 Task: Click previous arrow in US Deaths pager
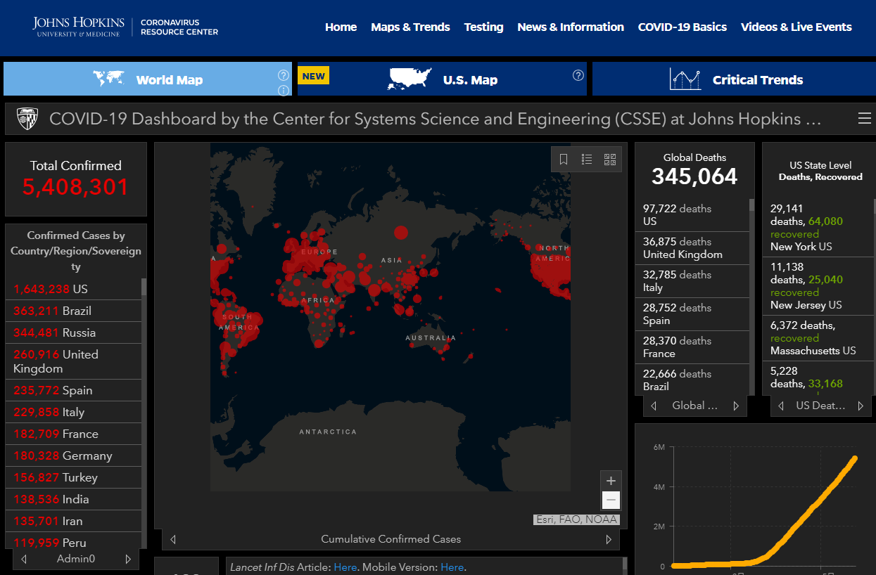[780, 406]
